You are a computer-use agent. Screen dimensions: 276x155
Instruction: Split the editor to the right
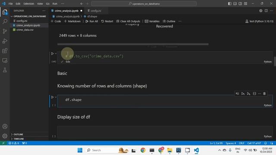tap(266, 11)
